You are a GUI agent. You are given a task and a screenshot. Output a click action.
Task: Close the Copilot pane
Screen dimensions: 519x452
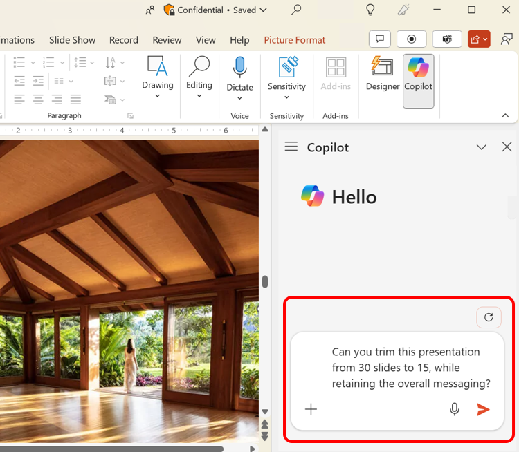click(x=507, y=147)
